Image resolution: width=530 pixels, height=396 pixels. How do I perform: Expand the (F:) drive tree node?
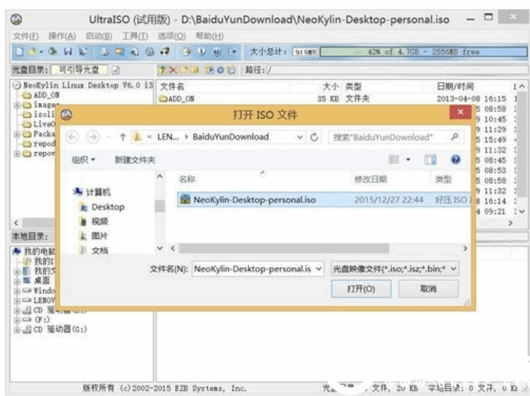click(16, 320)
